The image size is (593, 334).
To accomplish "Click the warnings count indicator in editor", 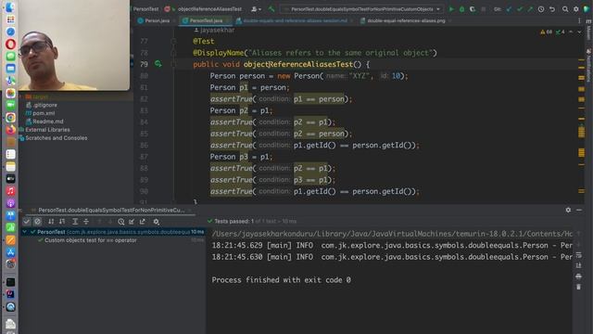I will pyautogui.click(x=546, y=32).
